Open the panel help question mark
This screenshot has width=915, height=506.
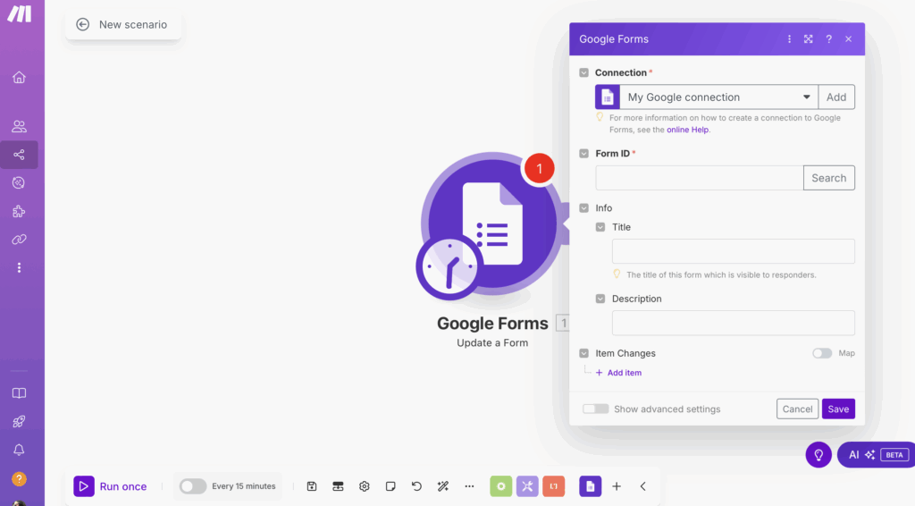828,39
